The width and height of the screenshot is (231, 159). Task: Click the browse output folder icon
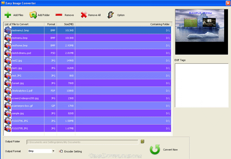point(142,141)
